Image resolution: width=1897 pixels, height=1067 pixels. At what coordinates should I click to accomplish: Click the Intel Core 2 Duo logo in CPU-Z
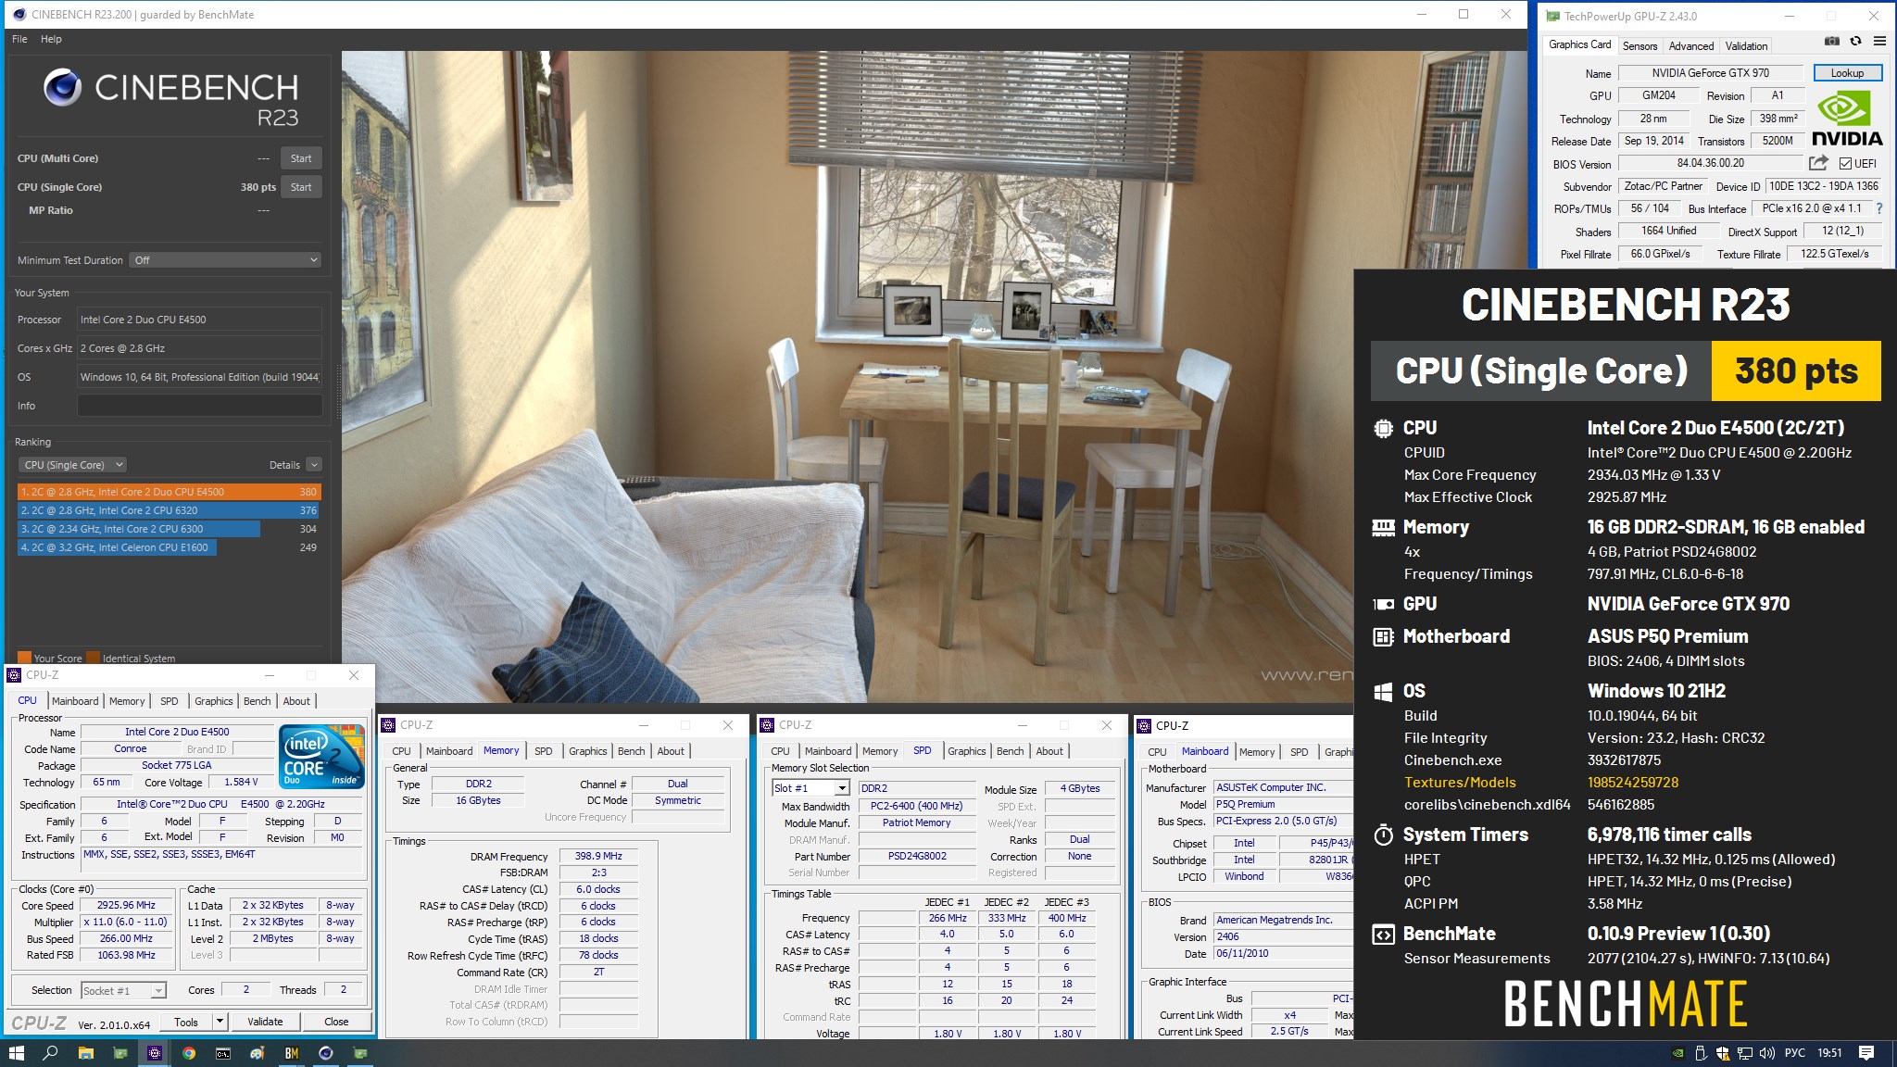click(x=321, y=756)
